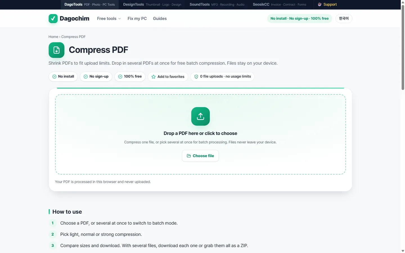This screenshot has height=253, width=405.
Task: Click the '0 file uploads · no usage limits' label
Action: [225, 76]
